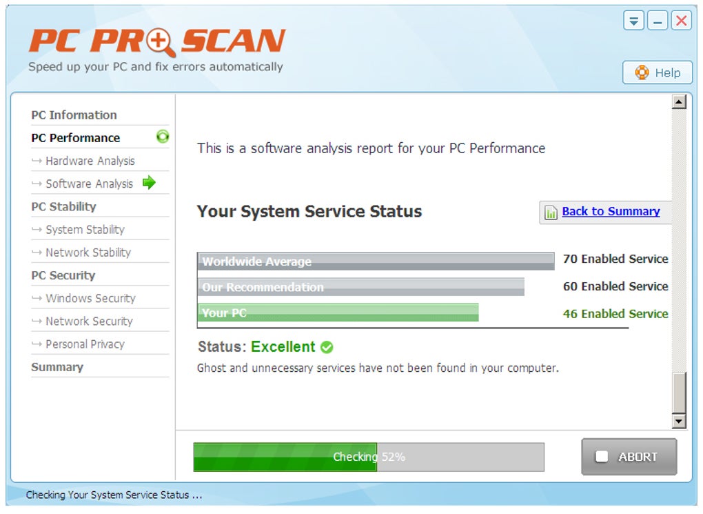Screen dimensions: 703x514
Task: Select PC Information in the sidebar
Action: pyautogui.click(x=74, y=115)
